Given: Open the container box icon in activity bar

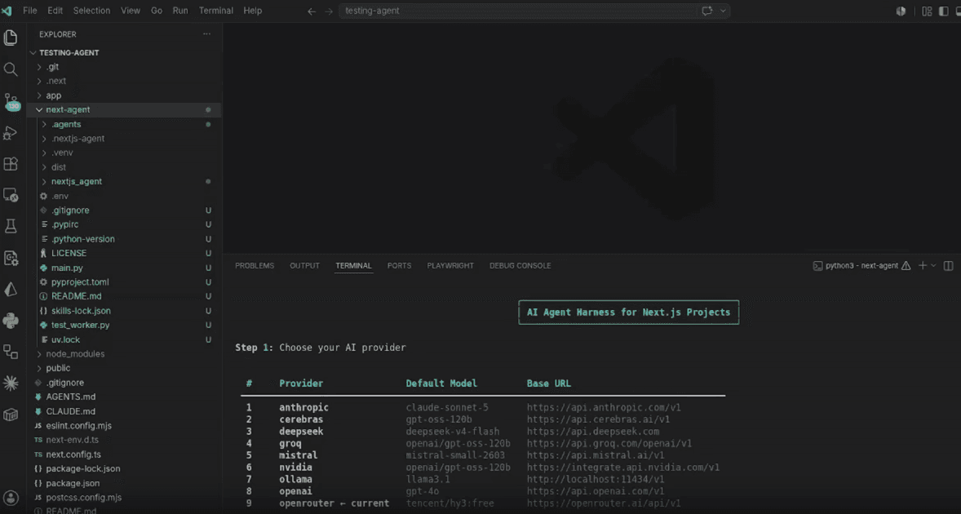Looking at the screenshot, I should [x=11, y=414].
